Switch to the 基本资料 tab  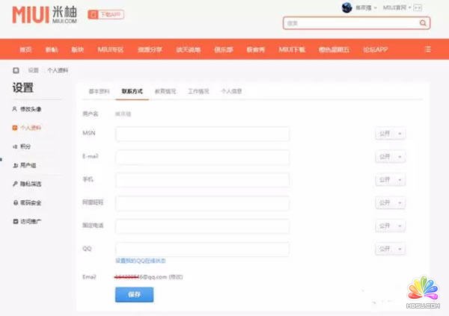coord(99,91)
